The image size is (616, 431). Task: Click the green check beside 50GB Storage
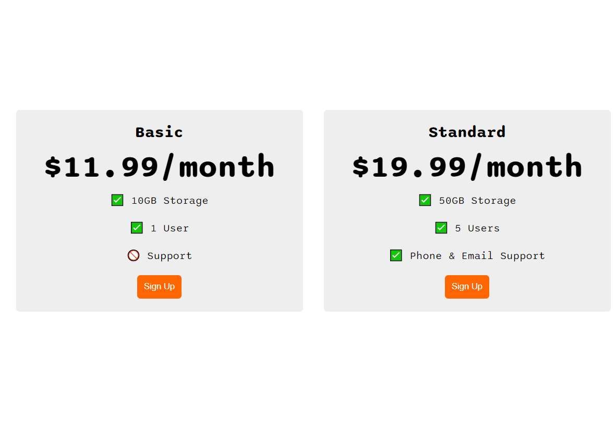pos(425,200)
